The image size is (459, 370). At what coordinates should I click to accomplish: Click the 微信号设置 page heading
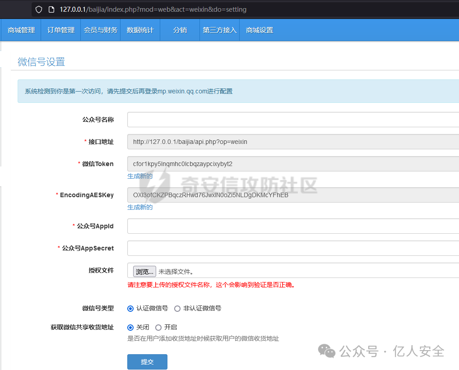[41, 62]
